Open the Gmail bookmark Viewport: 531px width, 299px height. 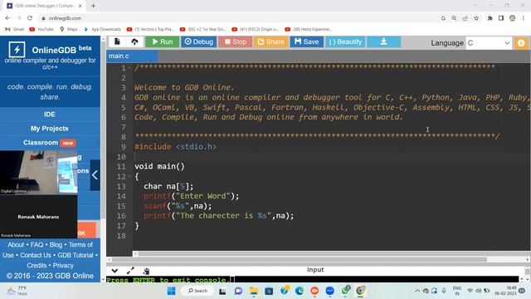pyautogui.click(x=15, y=29)
